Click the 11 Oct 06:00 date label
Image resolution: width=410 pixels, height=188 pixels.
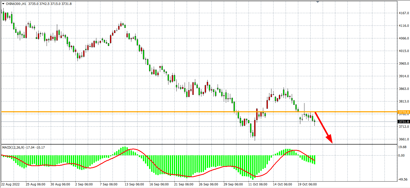pyautogui.click(x=258, y=184)
